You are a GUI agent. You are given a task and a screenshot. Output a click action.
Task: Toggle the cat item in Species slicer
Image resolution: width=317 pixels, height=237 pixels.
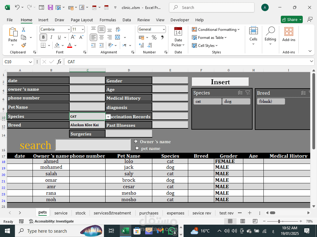coord(207,101)
